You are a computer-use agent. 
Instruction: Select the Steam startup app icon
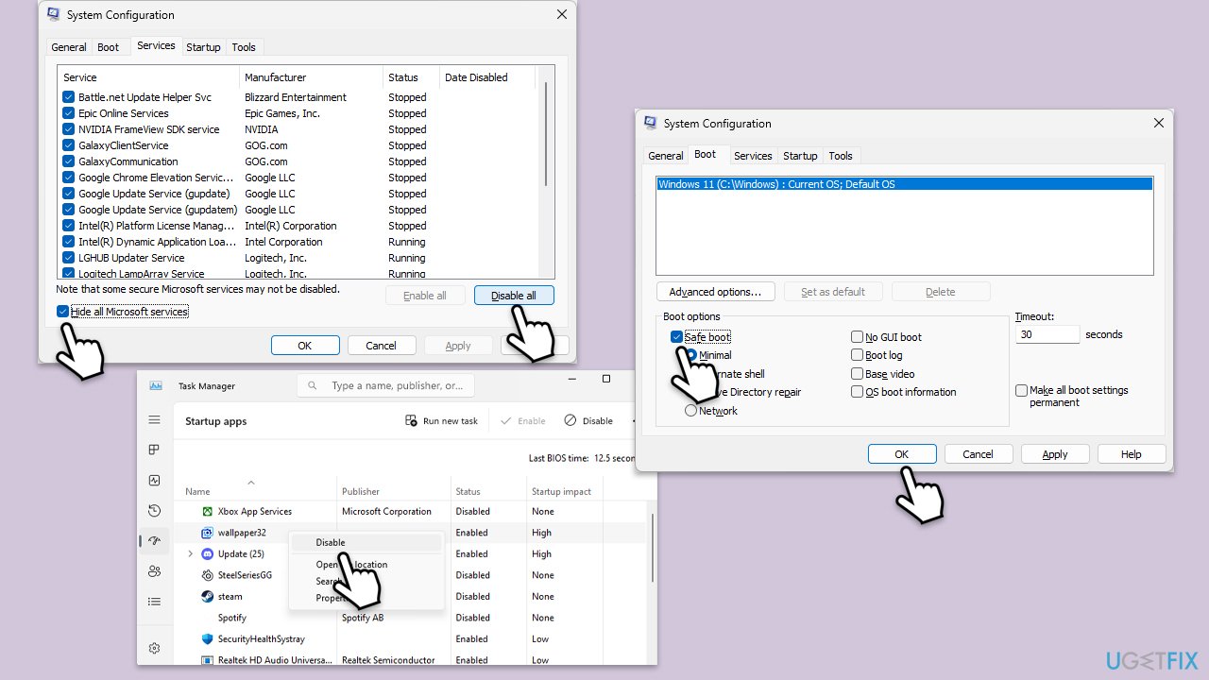tap(208, 596)
